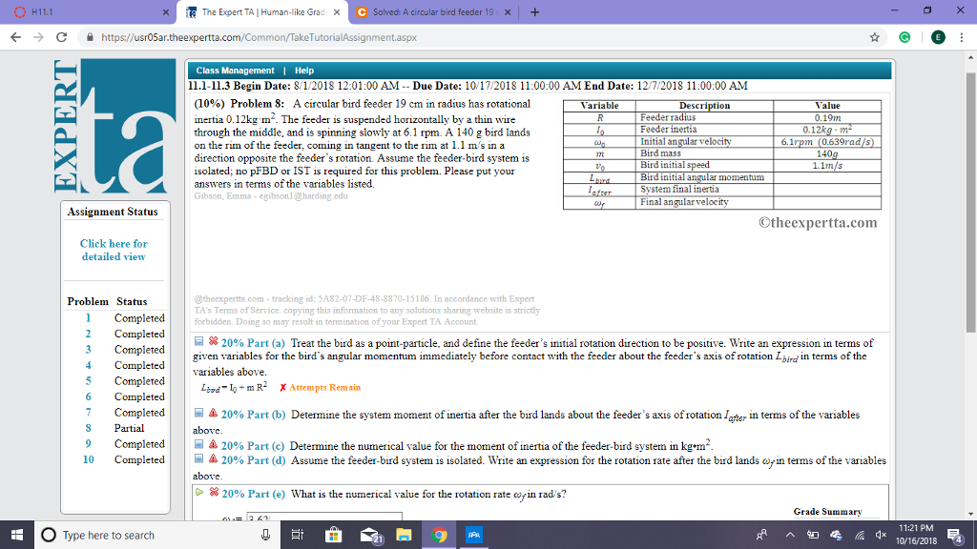The width and height of the screenshot is (977, 549).
Task: Reload the page with refresh icon
Action: click(61, 37)
